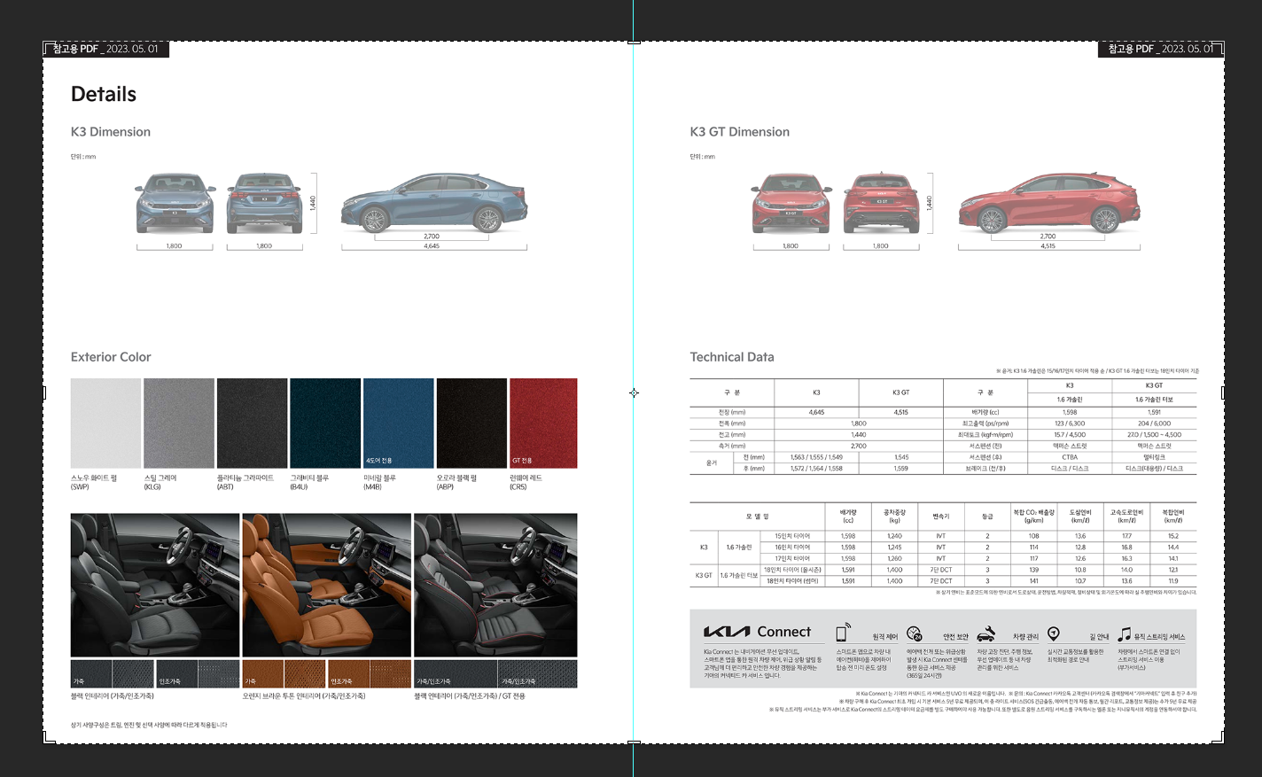Pick the Aurora Black Pearl (ABP) swatch
This screenshot has width=1262, height=777.
(471, 423)
